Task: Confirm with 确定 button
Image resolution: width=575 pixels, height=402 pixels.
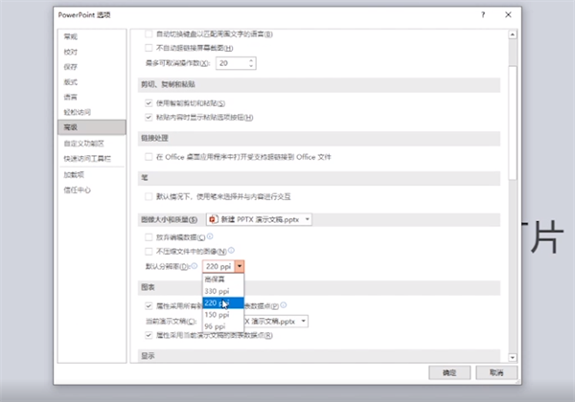Action: (449, 372)
